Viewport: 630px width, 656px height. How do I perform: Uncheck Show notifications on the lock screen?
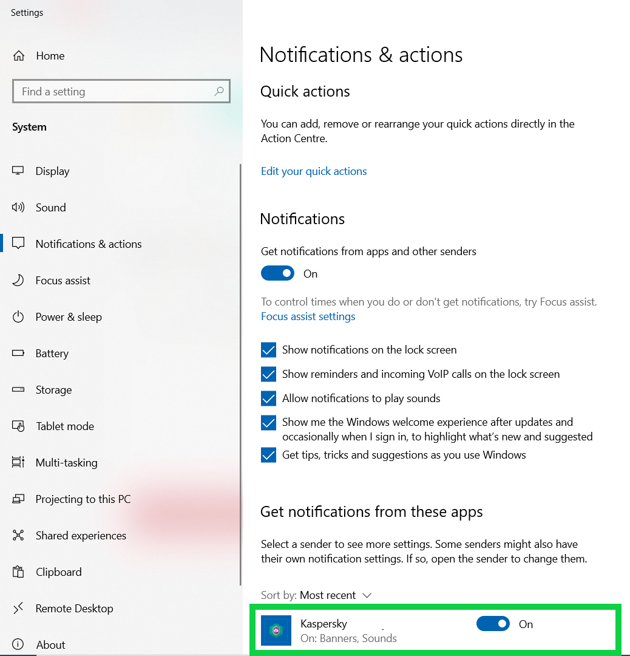pos(268,350)
